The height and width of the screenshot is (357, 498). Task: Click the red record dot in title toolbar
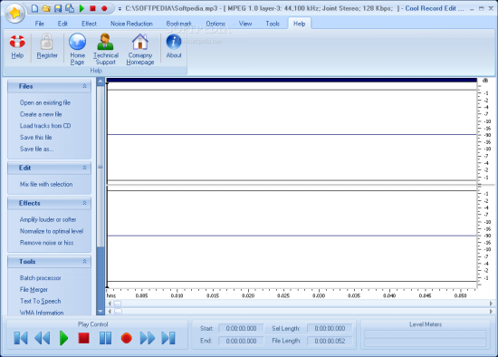104,8
